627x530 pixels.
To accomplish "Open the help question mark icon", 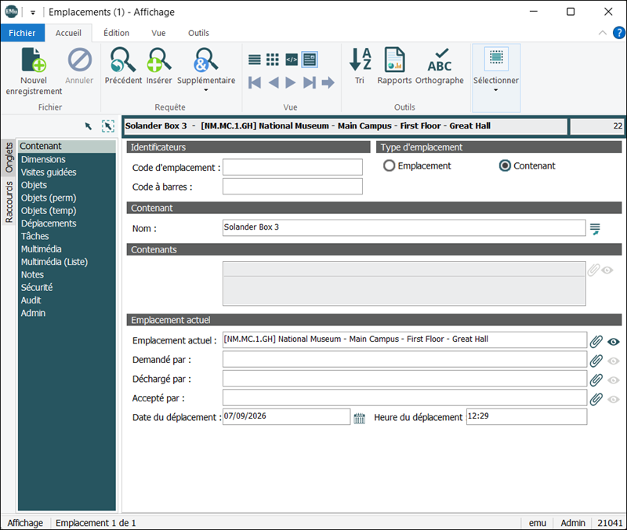I will 618,33.
